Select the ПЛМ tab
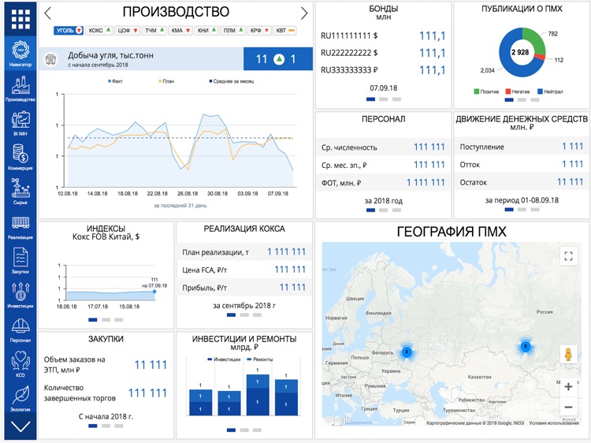The height and width of the screenshot is (443, 591). [x=232, y=31]
